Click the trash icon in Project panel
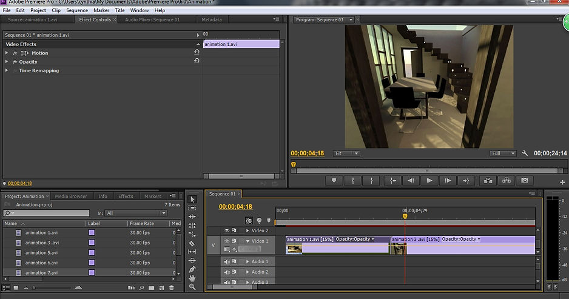569x299 pixels. [x=172, y=287]
